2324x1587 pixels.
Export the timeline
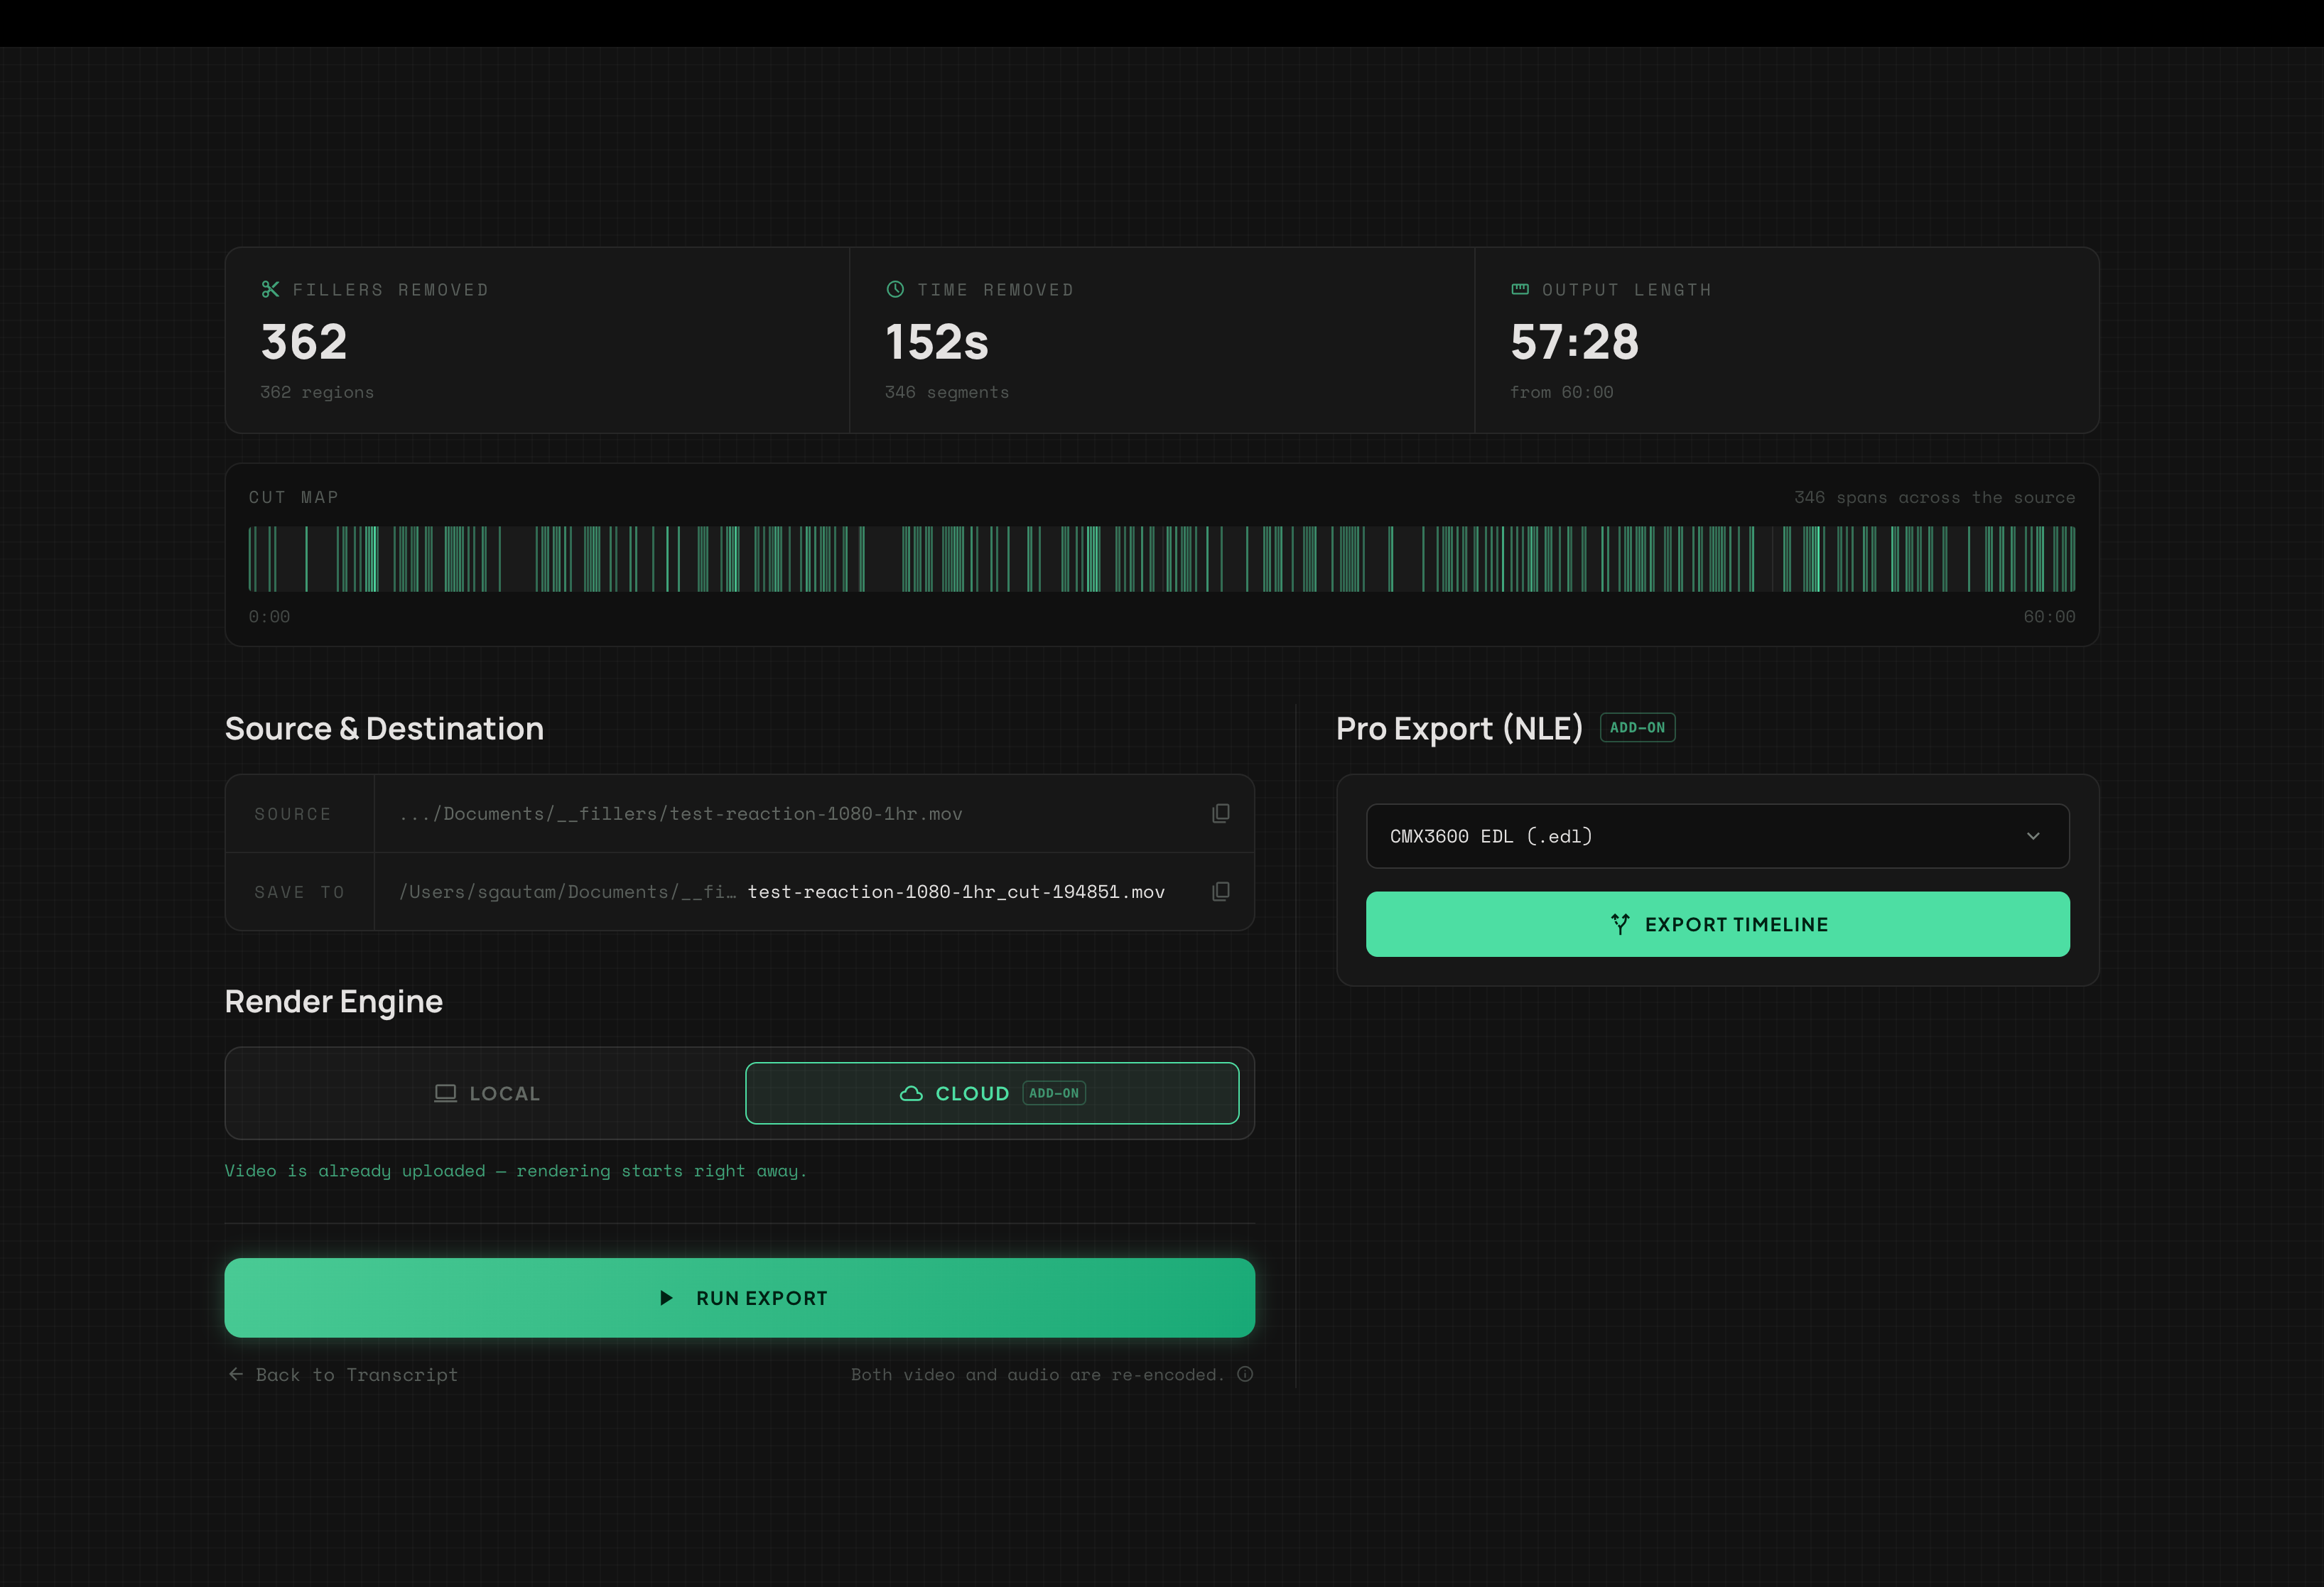(1717, 924)
